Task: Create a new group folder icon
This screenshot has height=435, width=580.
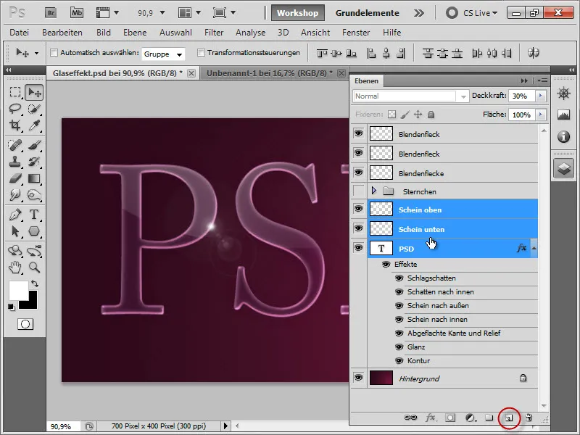Action: (489, 418)
